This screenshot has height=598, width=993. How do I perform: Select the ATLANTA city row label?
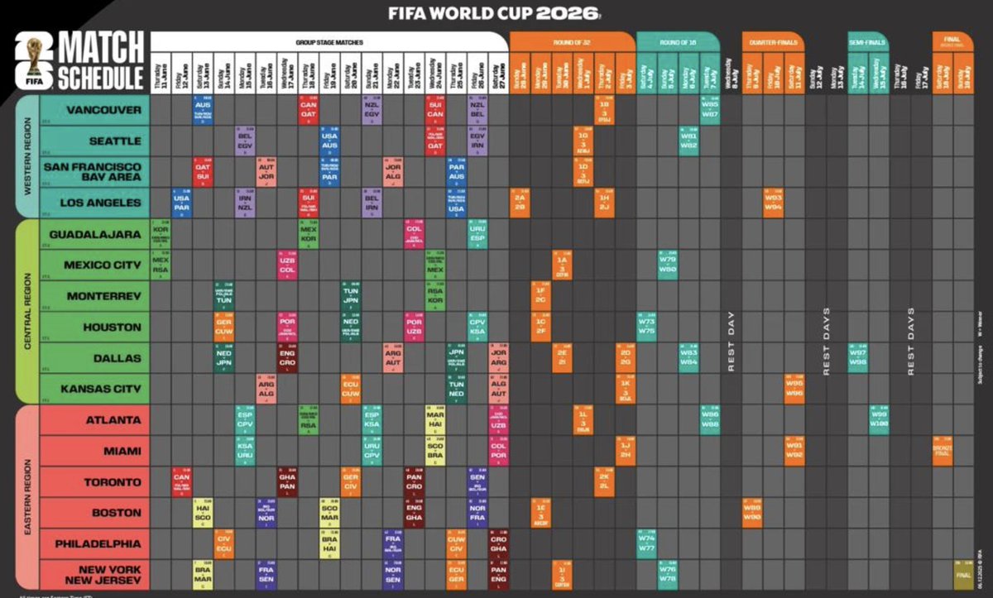tap(94, 420)
